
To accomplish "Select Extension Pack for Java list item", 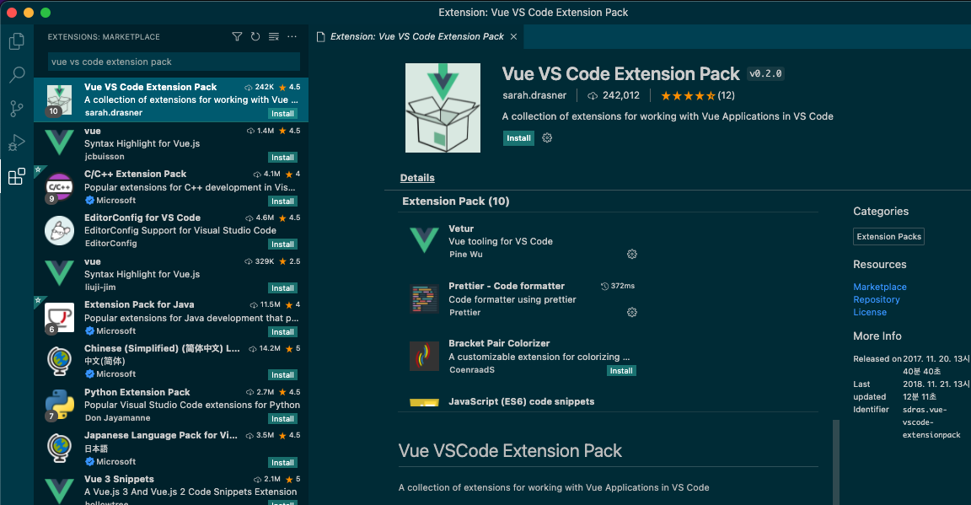I will (171, 318).
